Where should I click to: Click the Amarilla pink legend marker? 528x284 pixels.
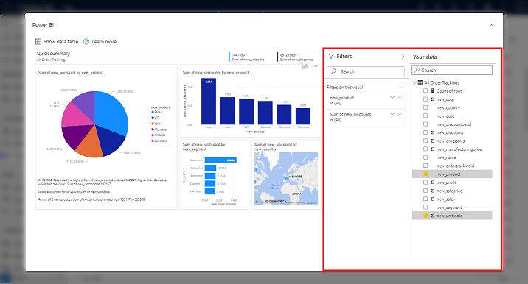pos(153,135)
